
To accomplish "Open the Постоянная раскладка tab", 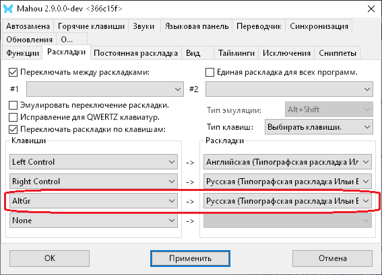I will point(135,53).
